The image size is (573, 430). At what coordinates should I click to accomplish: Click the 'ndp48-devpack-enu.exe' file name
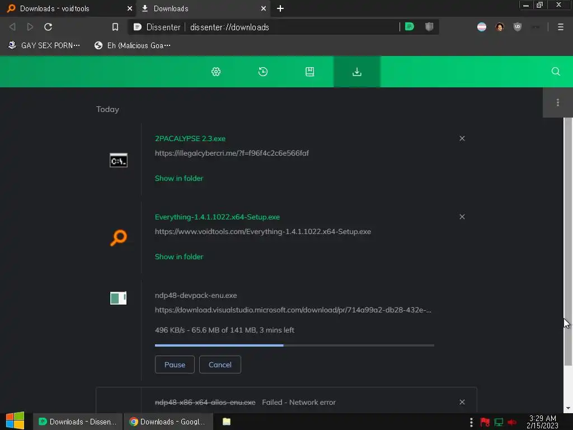click(x=196, y=296)
